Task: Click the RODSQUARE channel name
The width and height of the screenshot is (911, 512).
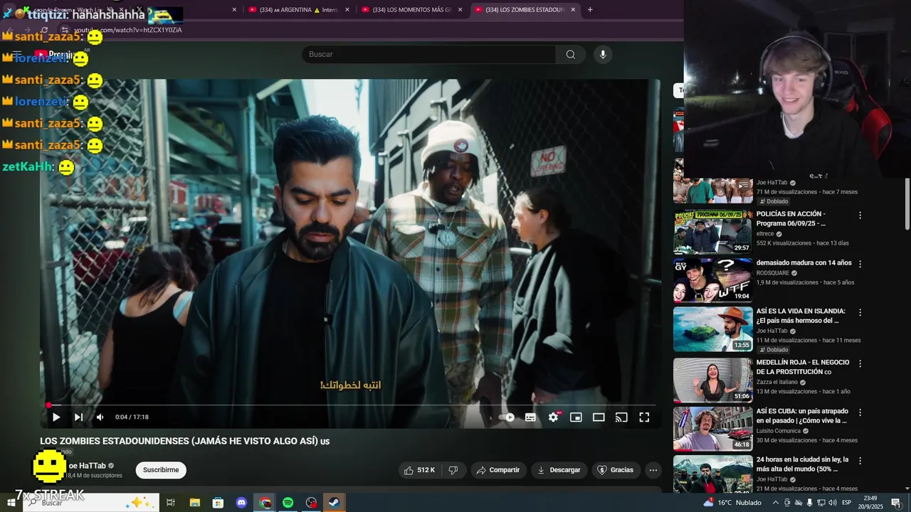Action: [x=773, y=273]
